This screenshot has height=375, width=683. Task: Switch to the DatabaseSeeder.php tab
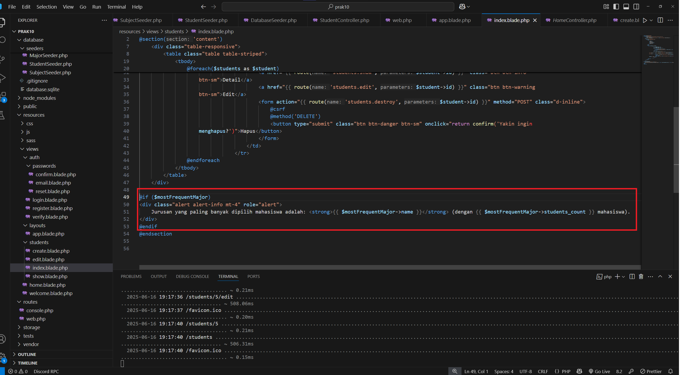[273, 20]
